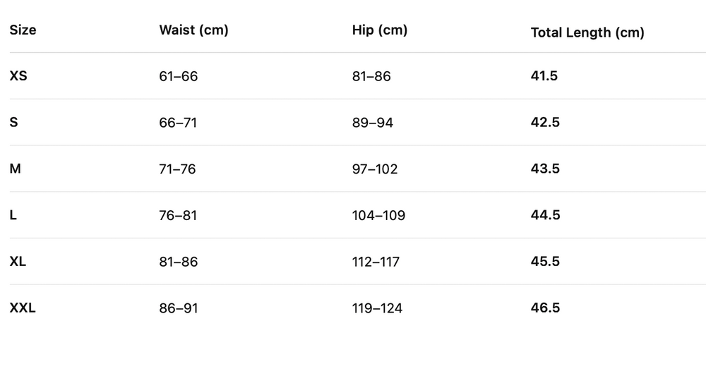Select the L size row label
The height and width of the screenshot is (369, 706).
click(13, 215)
